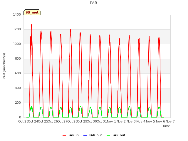
Task: Click the 400 y-axis tick label
Action: click(x=18, y=88)
